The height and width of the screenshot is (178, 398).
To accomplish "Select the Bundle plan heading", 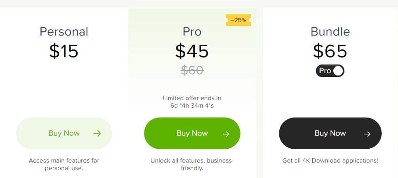I will point(330,32).
